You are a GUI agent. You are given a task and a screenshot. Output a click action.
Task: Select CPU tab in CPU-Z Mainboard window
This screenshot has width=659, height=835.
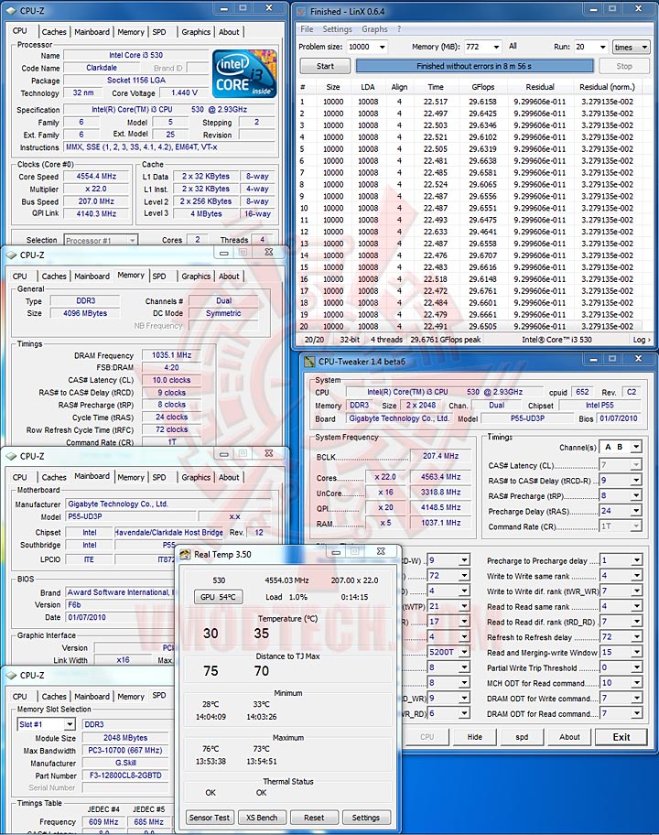coord(20,478)
